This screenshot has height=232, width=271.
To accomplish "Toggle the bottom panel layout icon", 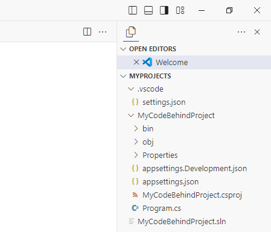I will pos(148,10).
